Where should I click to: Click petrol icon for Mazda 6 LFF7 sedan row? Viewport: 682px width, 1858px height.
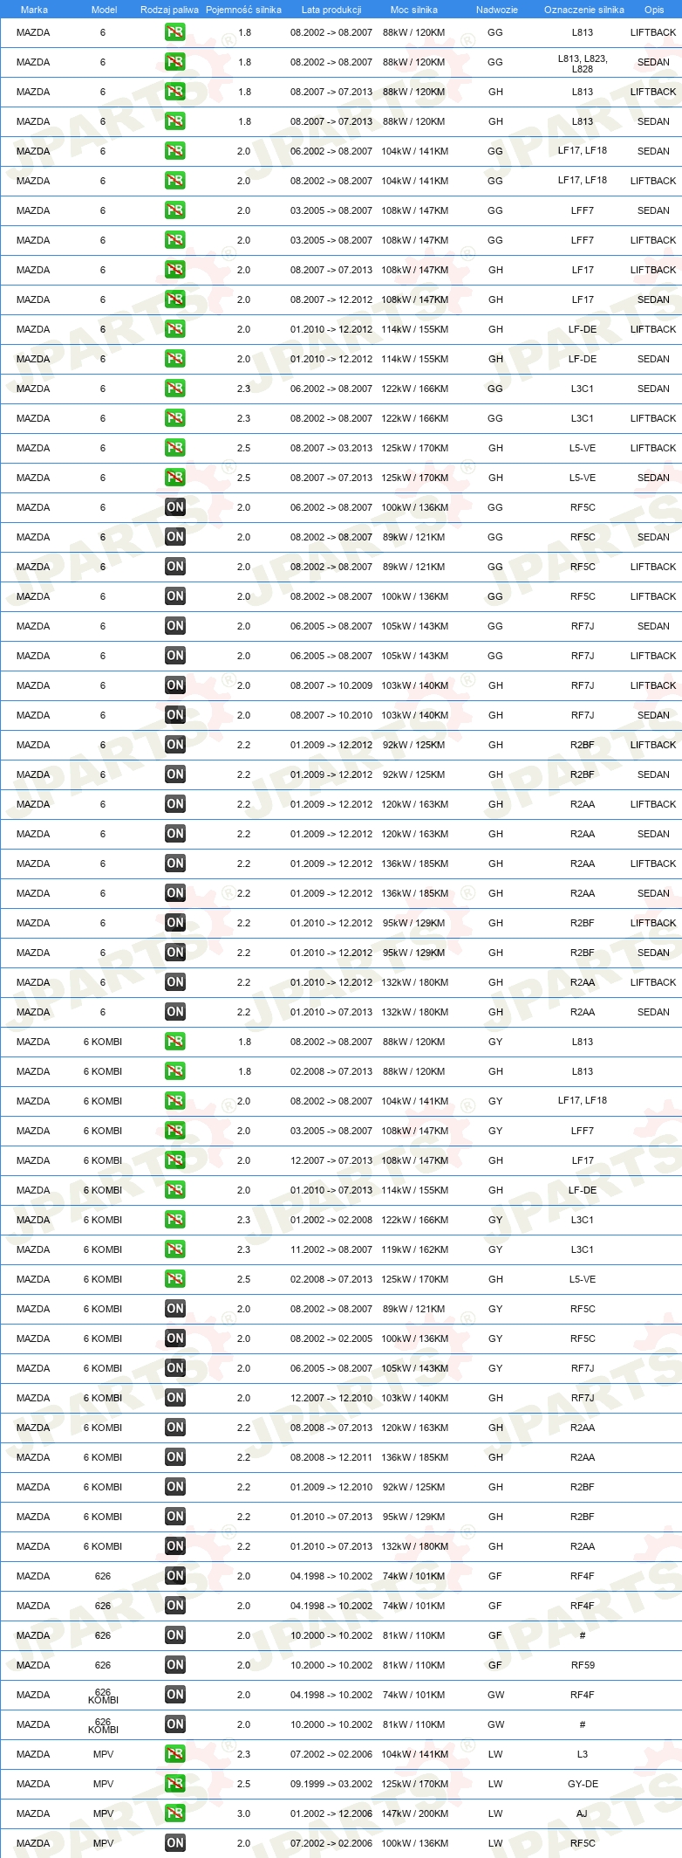[x=175, y=210]
